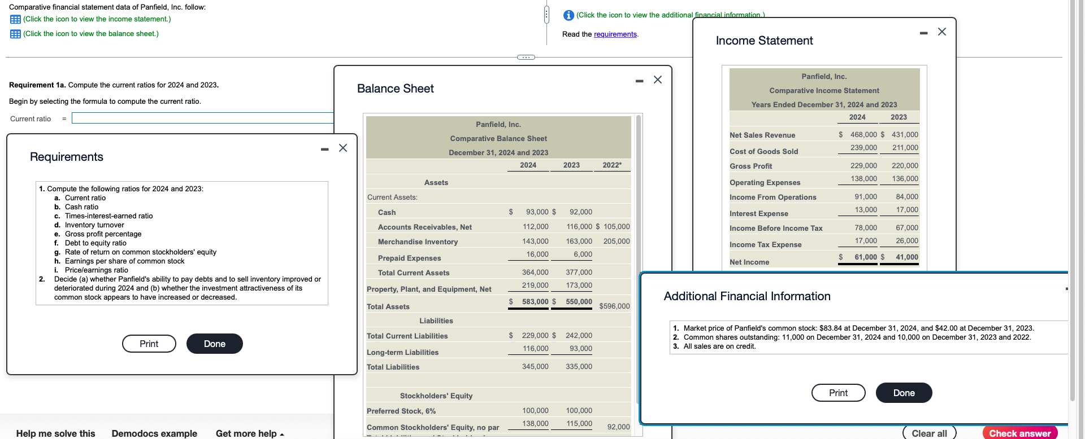Open the Demodocs example

(154, 433)
